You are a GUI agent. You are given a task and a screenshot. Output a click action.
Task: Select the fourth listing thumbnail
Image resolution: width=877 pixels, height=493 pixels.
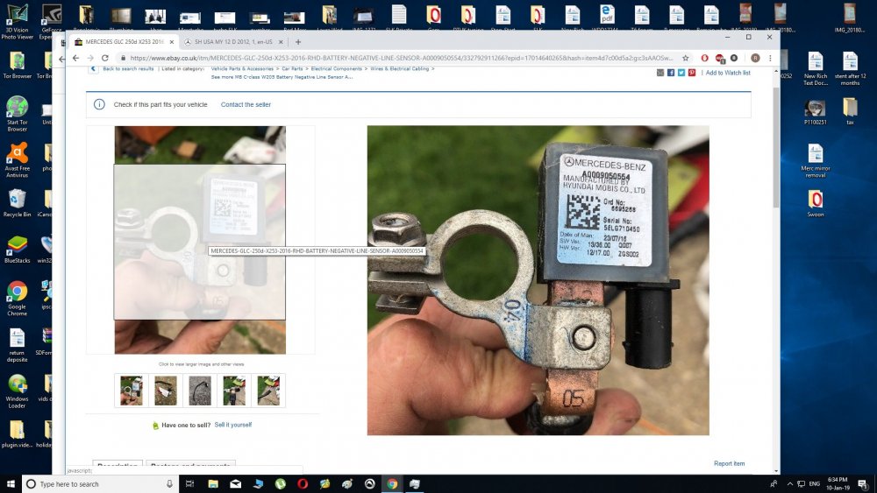[234, 391]
